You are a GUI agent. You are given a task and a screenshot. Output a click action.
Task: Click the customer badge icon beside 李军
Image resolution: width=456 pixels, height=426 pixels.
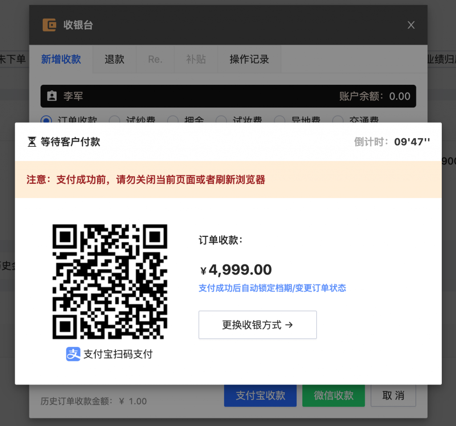(x=52, y=96)
